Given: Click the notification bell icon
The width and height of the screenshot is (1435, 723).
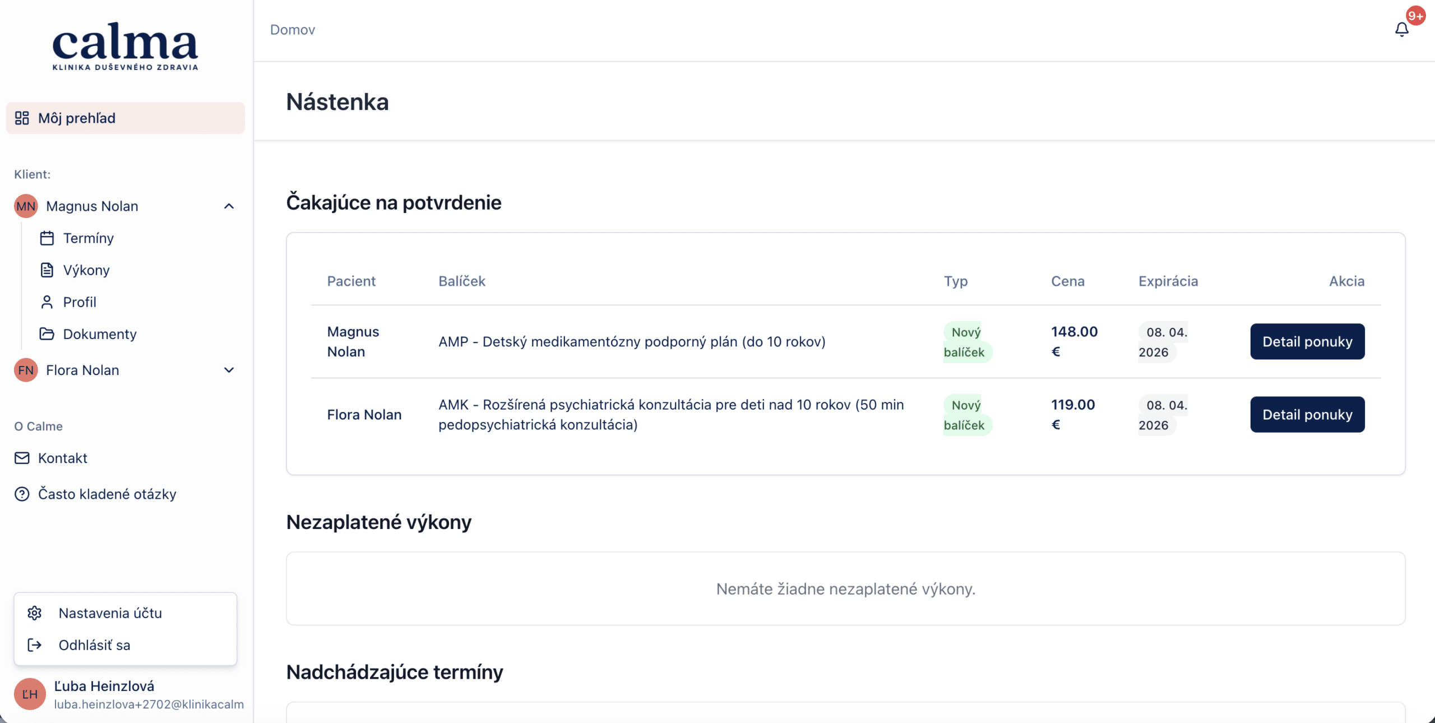Looking at the screenshot, I should (x=1401, y=29).
